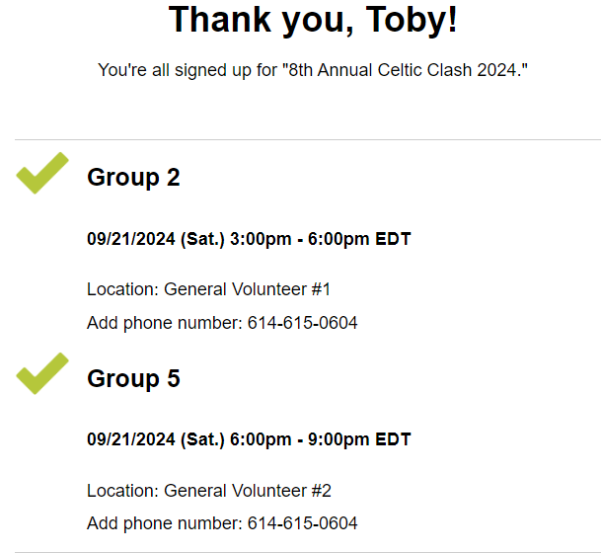Click the phone number under Group 5
This screenshot has height=553, width=601.
302,523
